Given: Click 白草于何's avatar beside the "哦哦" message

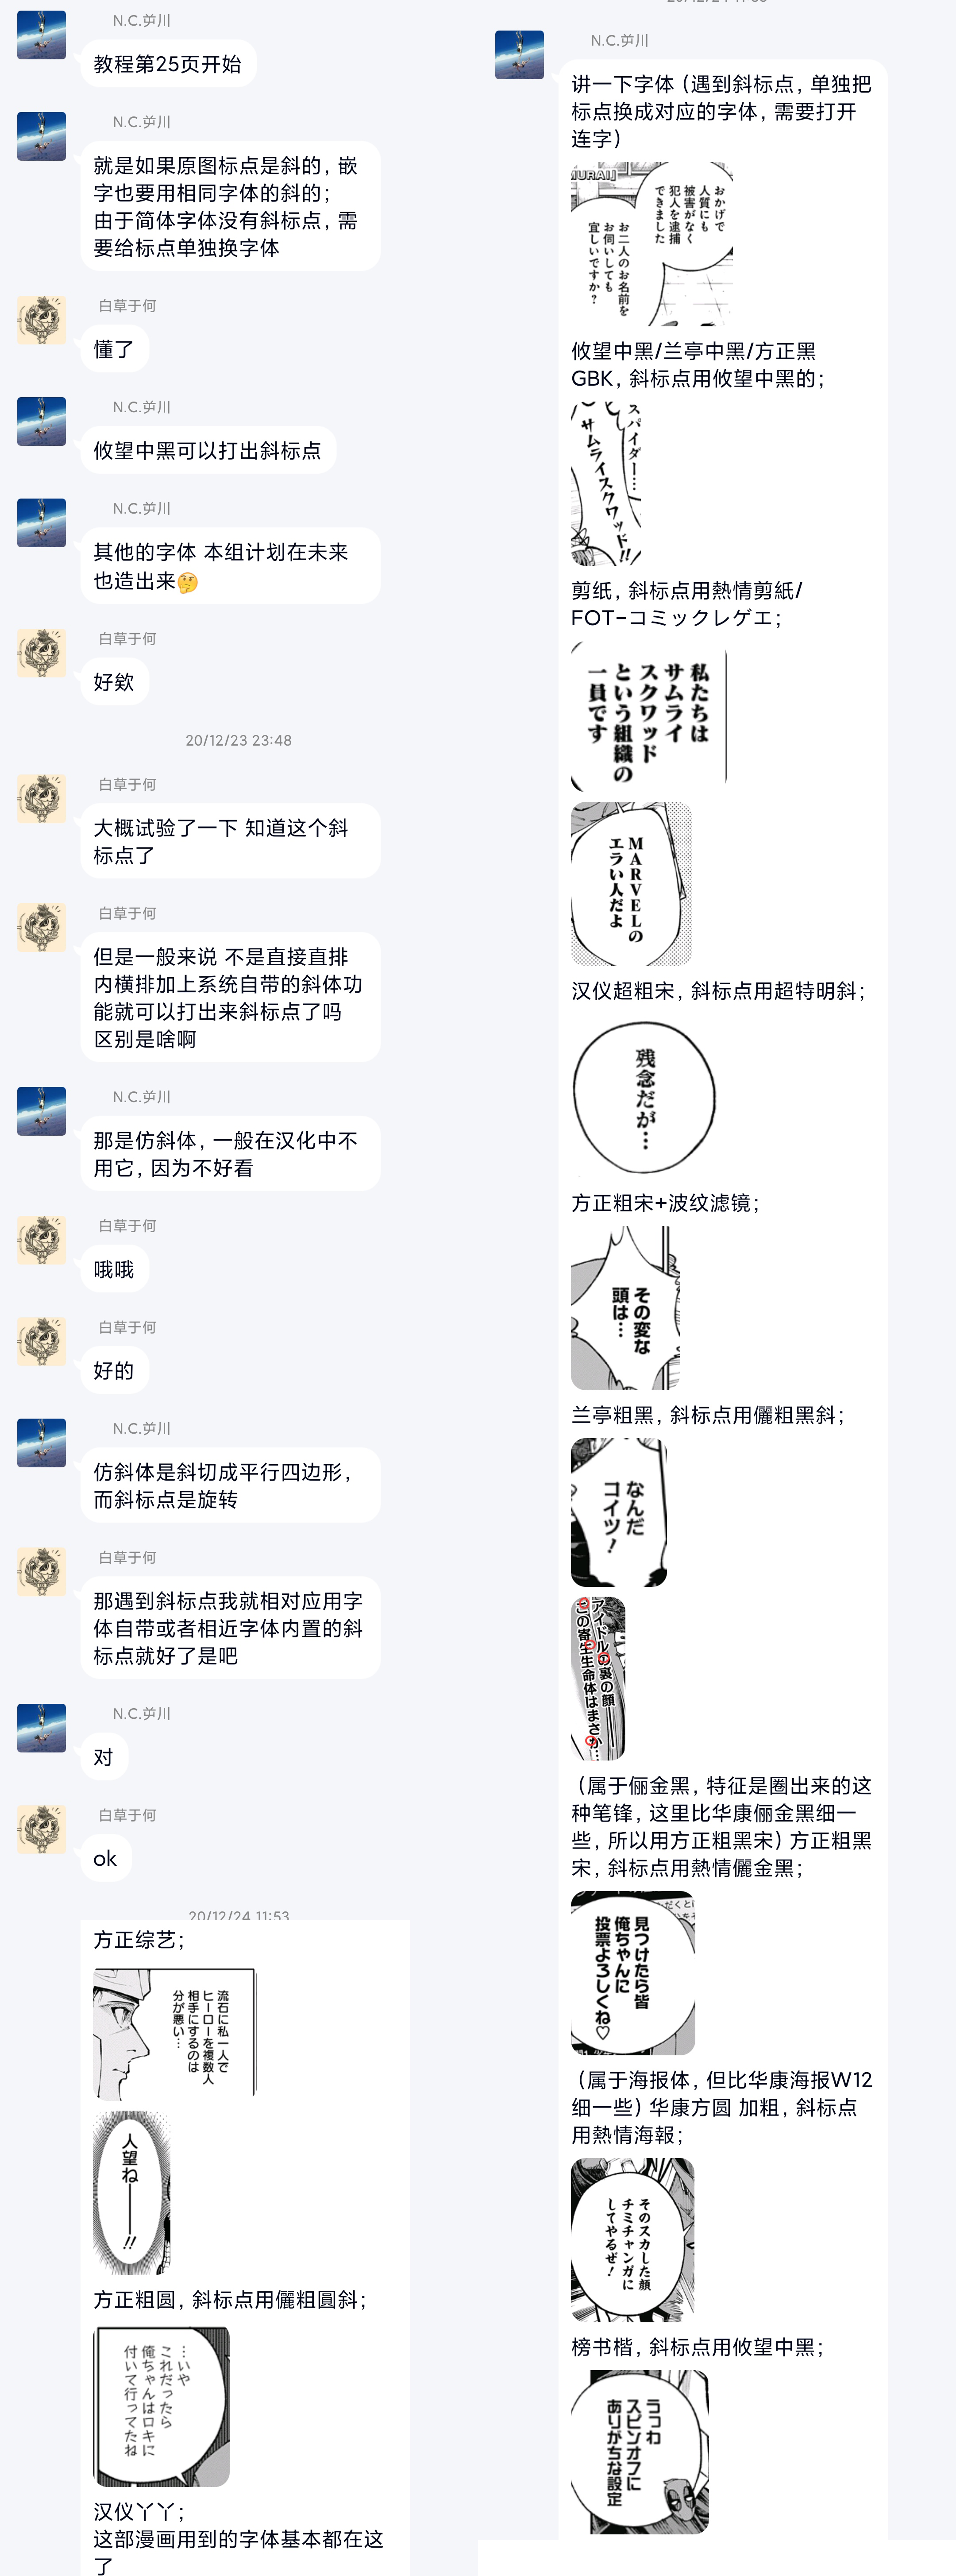Looking at the screenshot, I should 41,1240.
